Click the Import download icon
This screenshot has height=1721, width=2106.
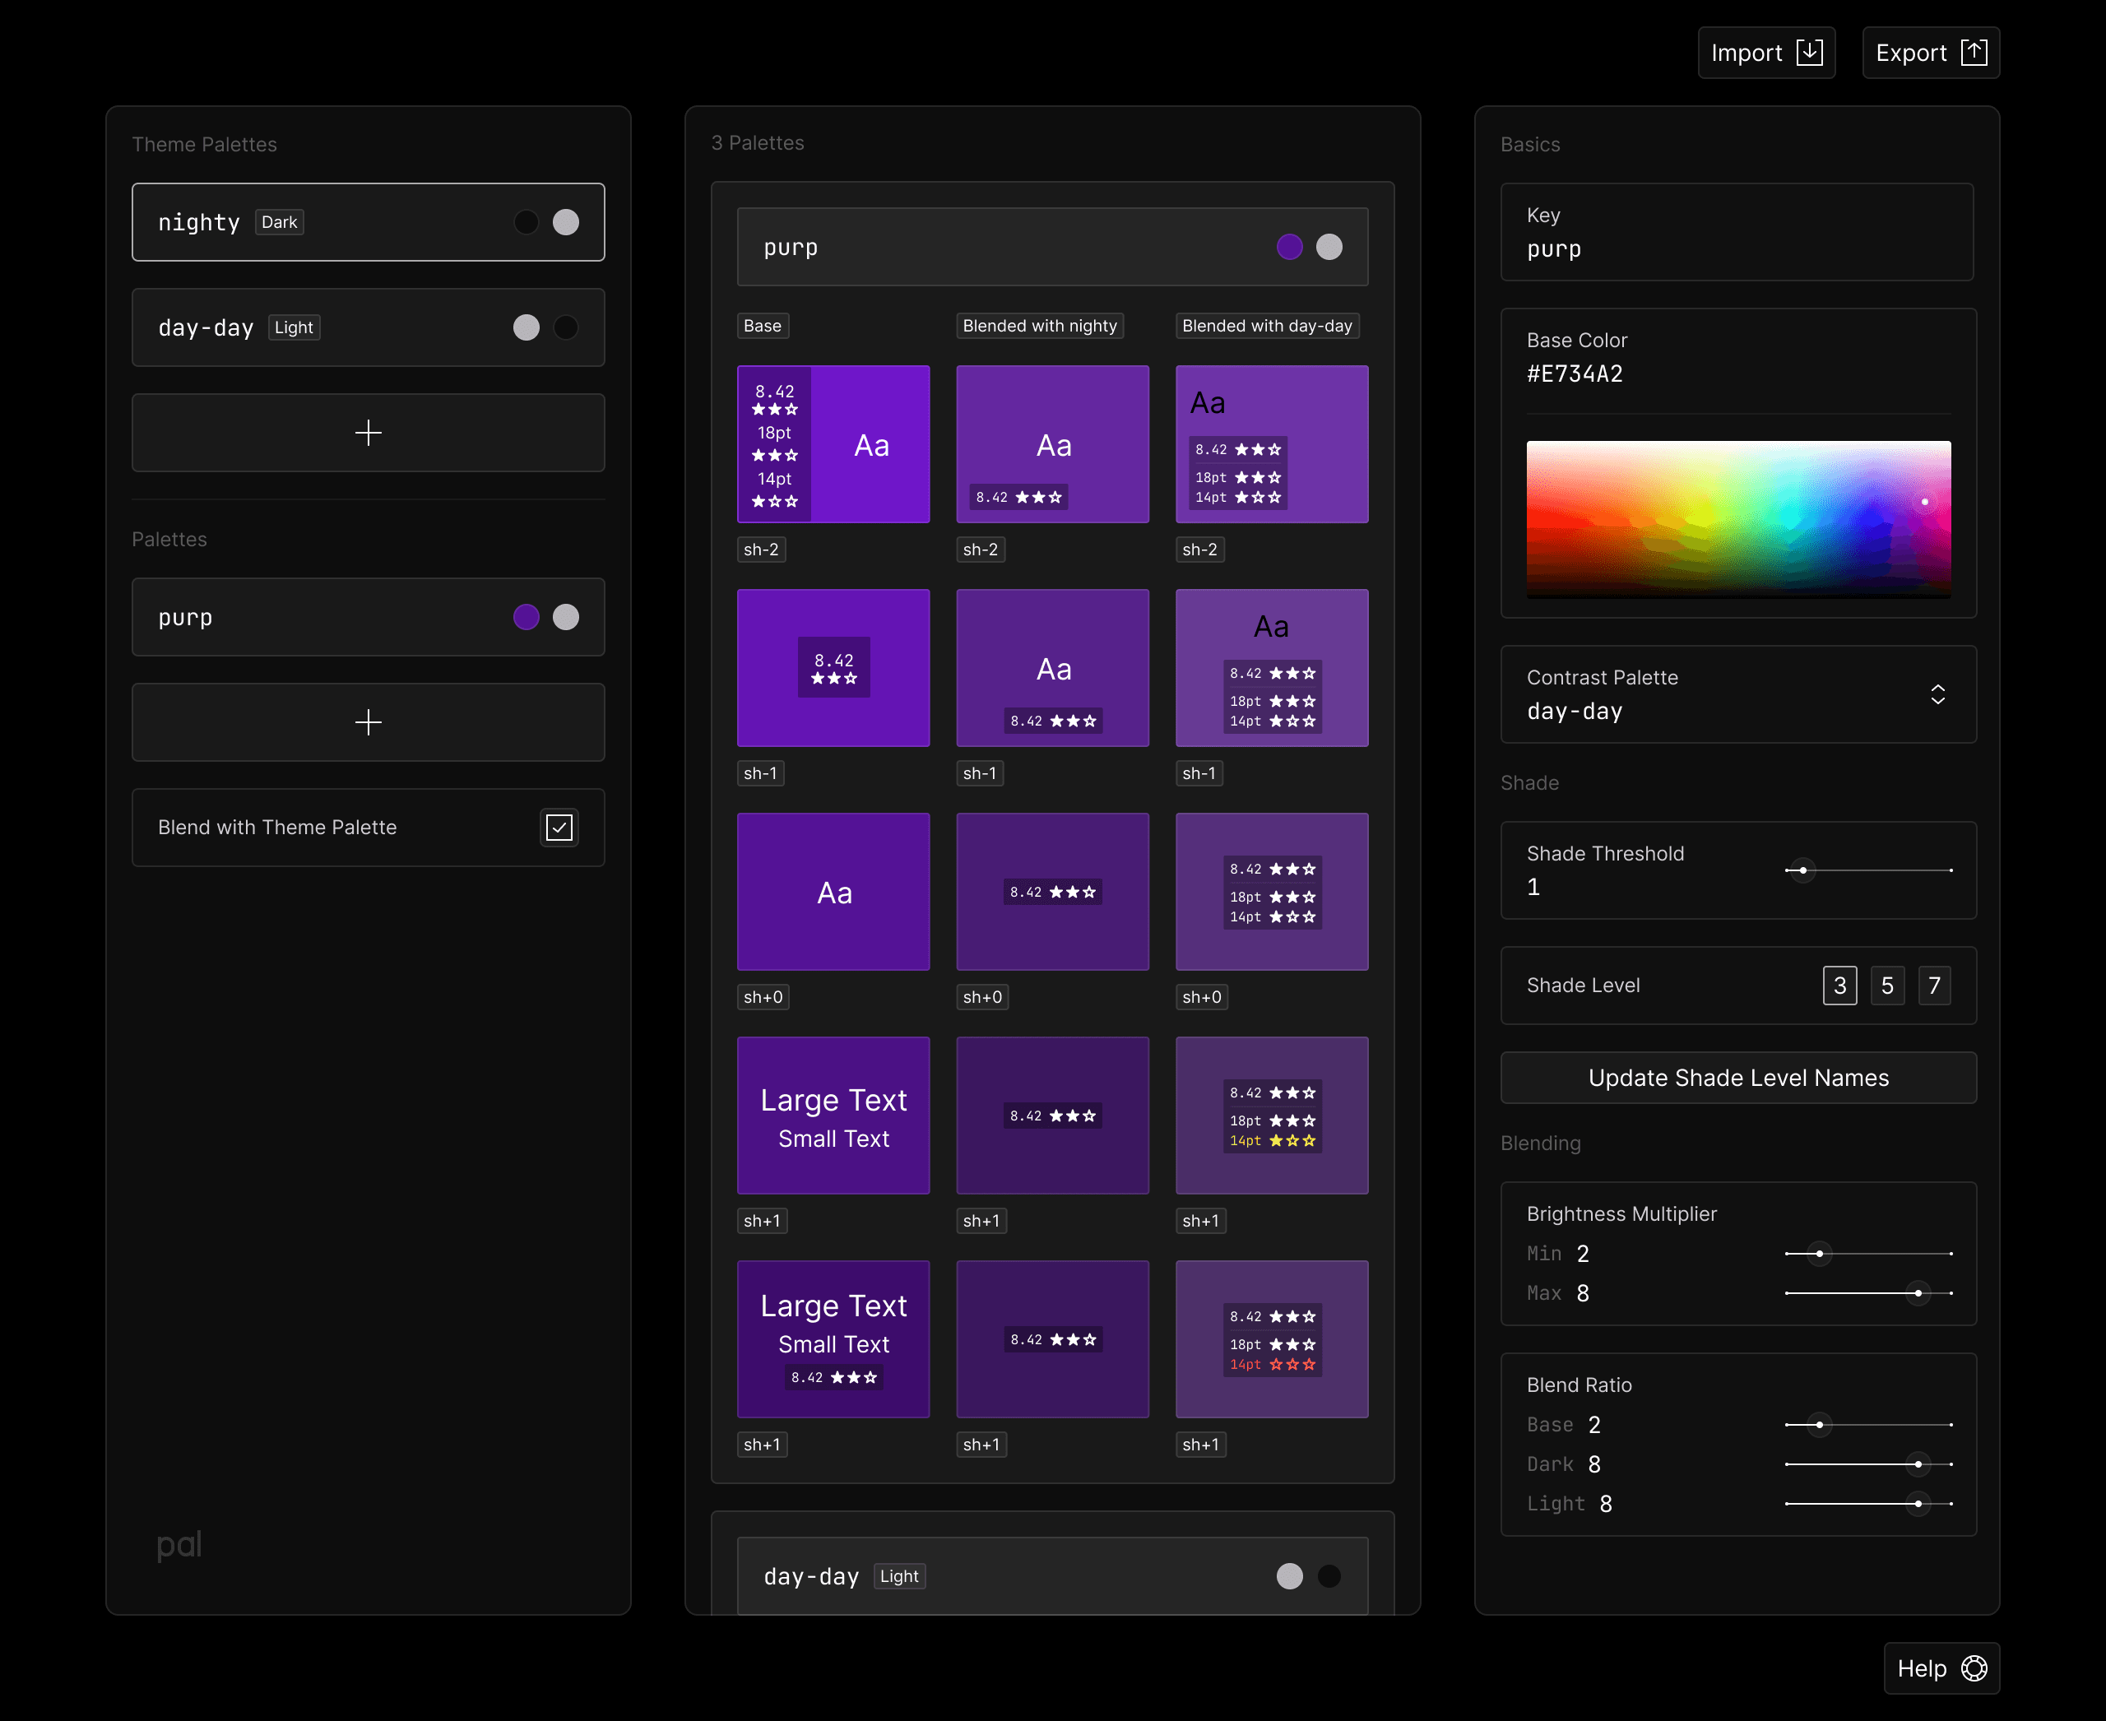(1810, 53)
